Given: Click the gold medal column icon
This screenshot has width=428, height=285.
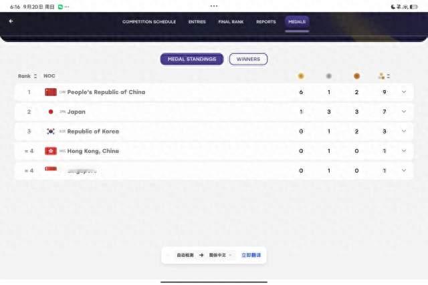Looking at the screenshot, I should (x=301, y=76).
